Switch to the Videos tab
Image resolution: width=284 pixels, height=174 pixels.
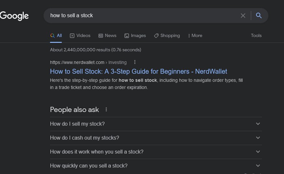(80, 36)
